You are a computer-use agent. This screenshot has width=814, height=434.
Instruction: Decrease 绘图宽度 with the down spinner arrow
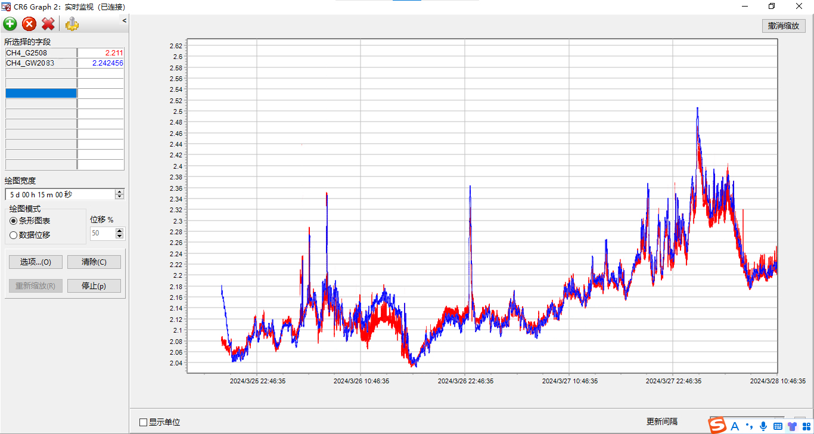(x=120, y=197)
